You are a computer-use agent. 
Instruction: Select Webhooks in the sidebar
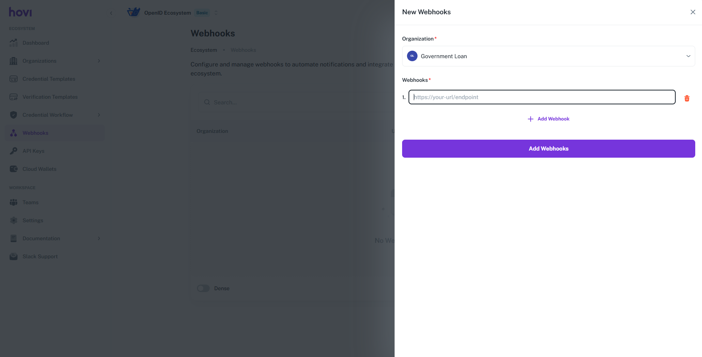click(x=35, y=133)
